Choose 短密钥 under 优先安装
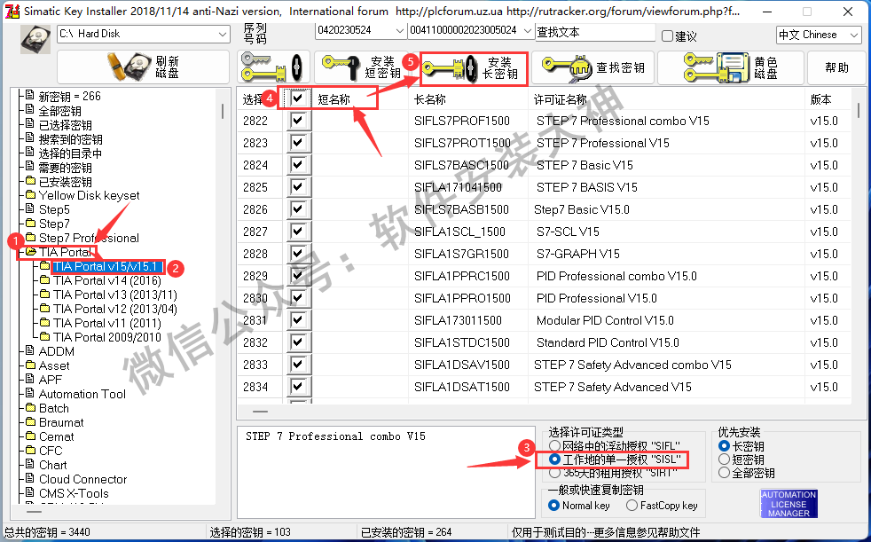This screenshot has height=542, width=871. tap(724, 460)
